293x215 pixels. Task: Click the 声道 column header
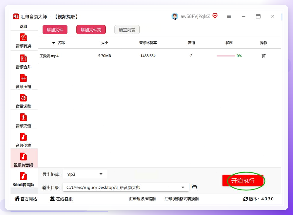[x=191, y=43]
